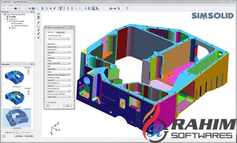Close the Image gallery panel
This screenshot has height=143, width=237.
pos(34,64)
